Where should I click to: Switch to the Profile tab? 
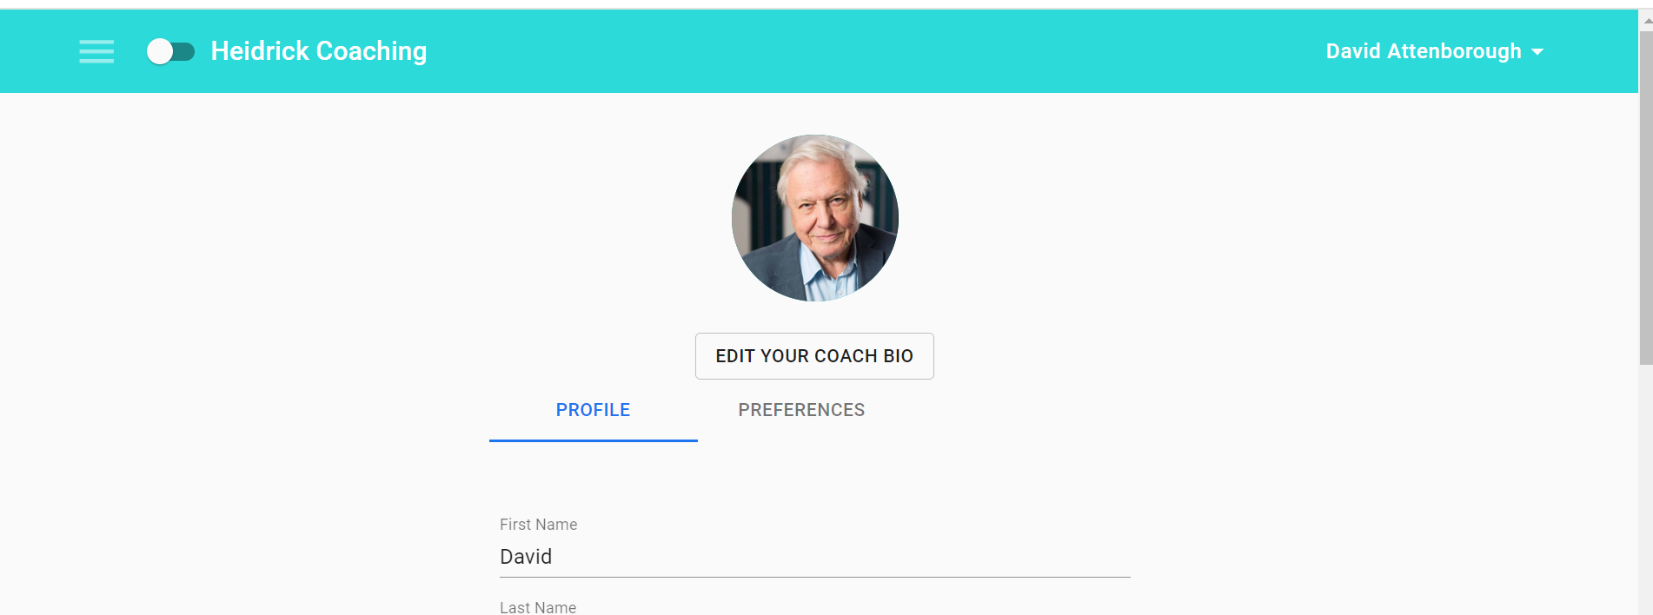pyautogui.click(x=593, y=410)
